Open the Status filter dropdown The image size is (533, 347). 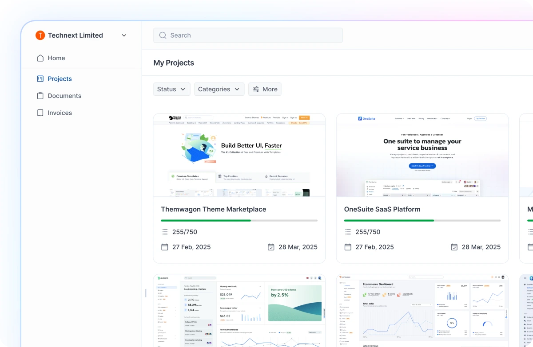(x=172, y=89)
